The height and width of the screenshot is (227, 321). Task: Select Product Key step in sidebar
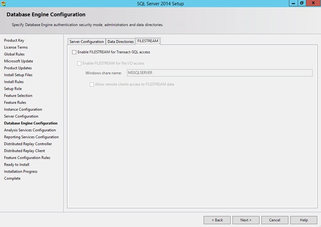point(14,40)
